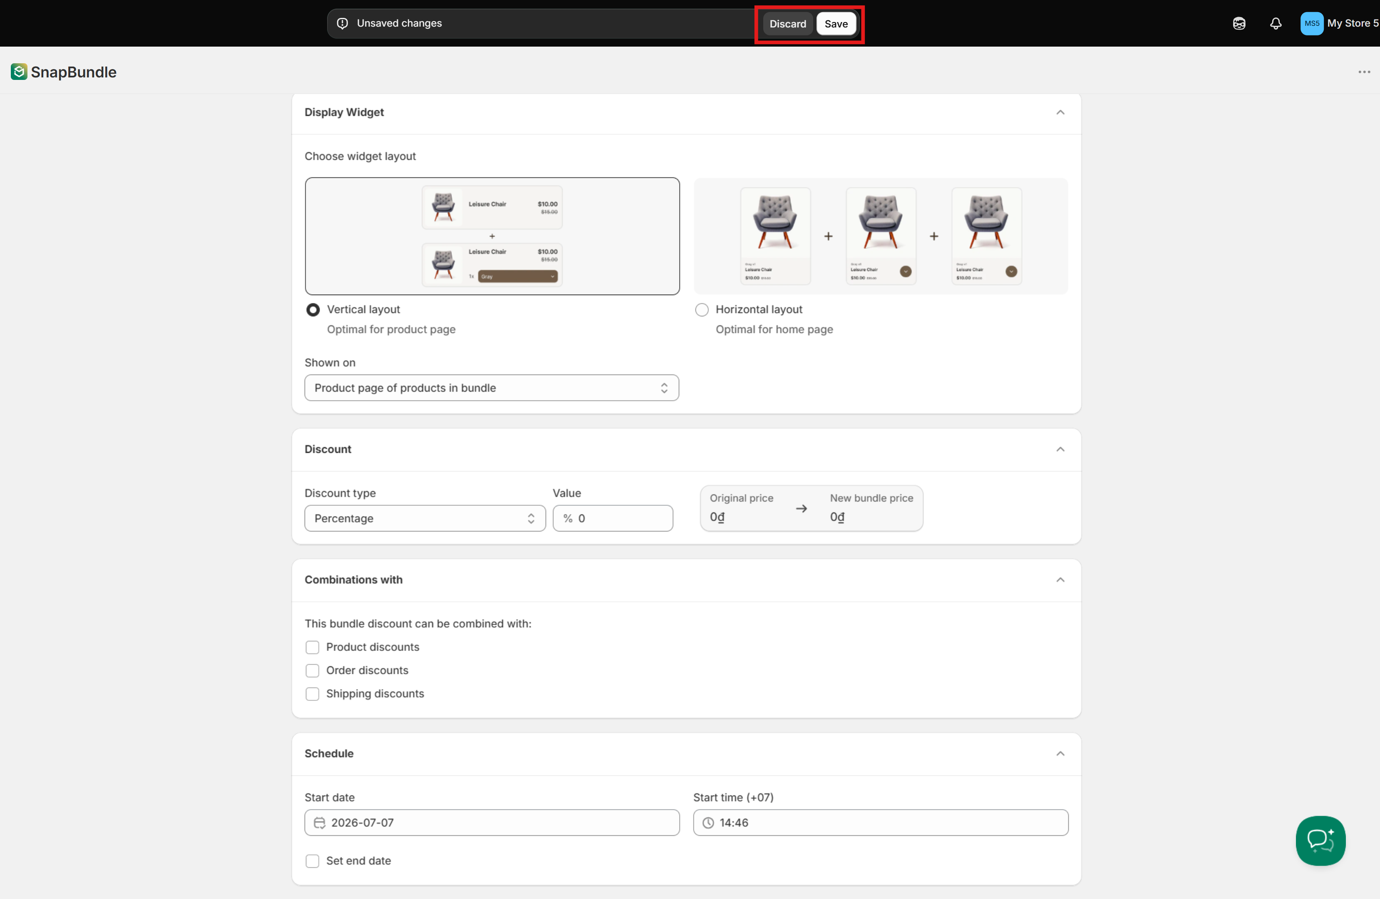Click the discount Value input field
Viewport: 1380px width, 899px height.
click(x=613, y=518)
